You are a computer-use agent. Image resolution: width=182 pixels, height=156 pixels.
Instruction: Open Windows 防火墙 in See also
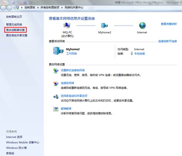16,148
